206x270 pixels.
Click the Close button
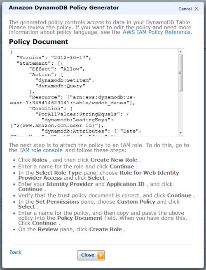91,255
